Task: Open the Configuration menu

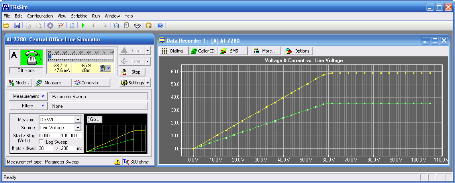Action: tap(40, 16)
